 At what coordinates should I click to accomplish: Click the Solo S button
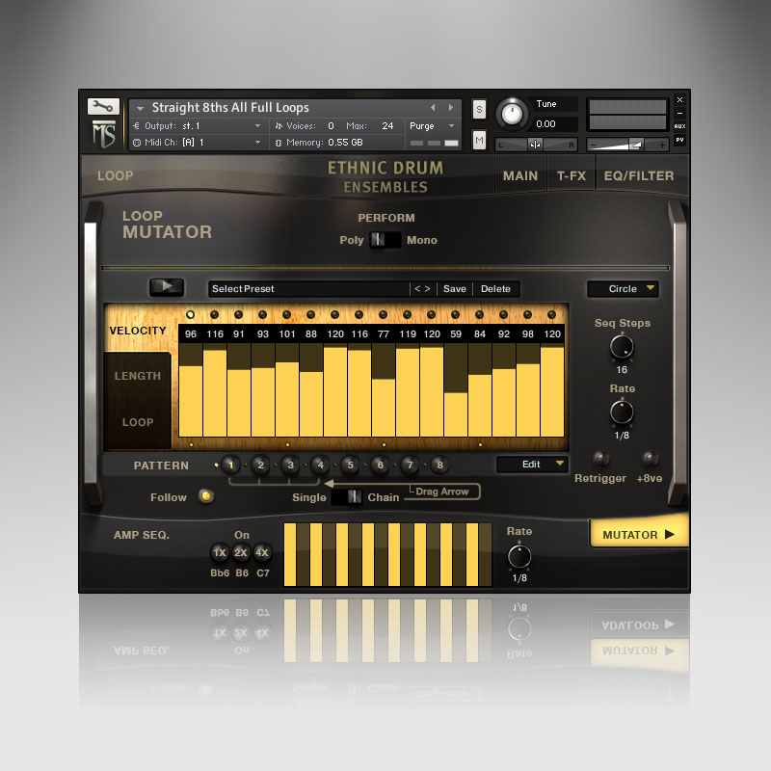tap(480, 110)
